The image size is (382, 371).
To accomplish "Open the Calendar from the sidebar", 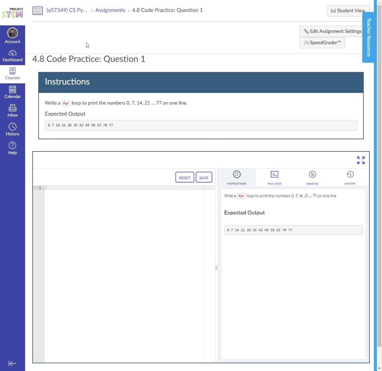I will [x=12, y=92].
